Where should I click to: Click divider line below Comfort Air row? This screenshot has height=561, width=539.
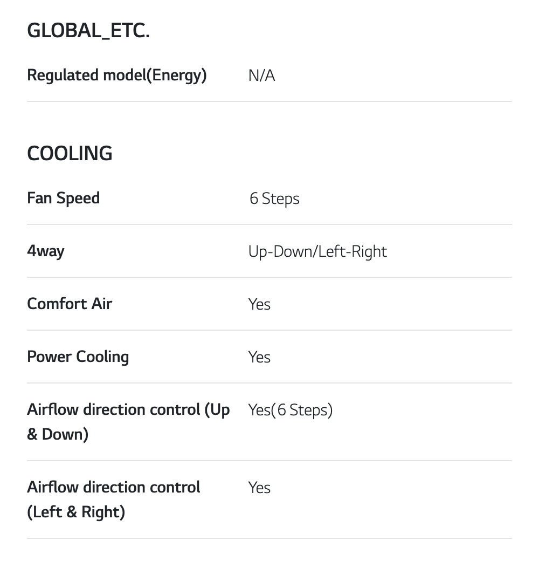269,330
